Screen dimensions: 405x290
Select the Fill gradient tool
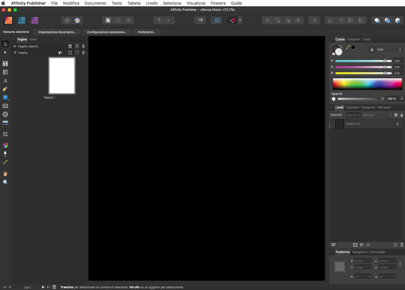click(x=5, y=145)
